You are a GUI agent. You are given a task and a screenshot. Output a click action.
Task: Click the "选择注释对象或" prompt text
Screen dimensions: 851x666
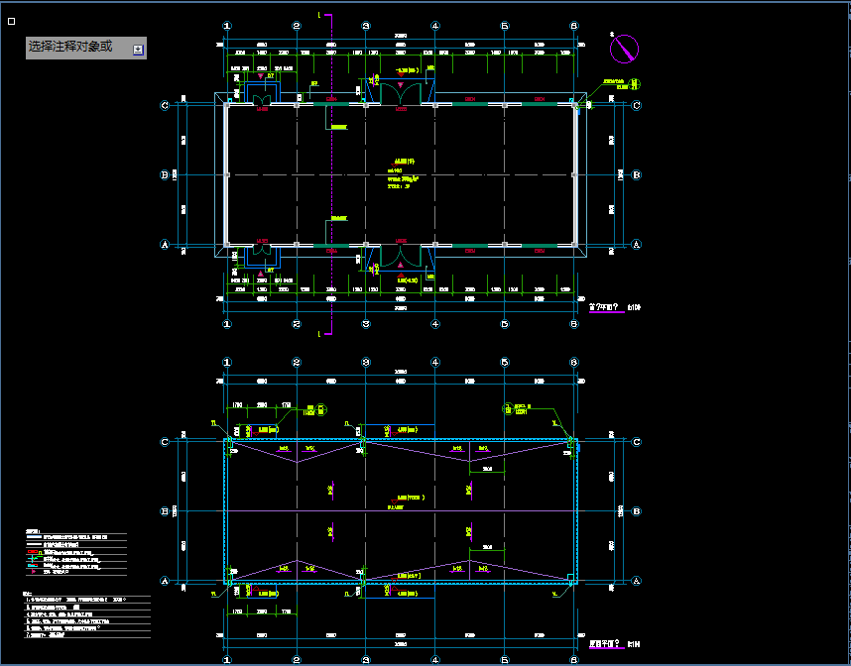(x=70, y=47)
